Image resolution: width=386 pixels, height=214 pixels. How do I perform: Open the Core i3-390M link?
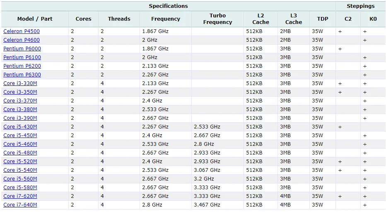20,118
